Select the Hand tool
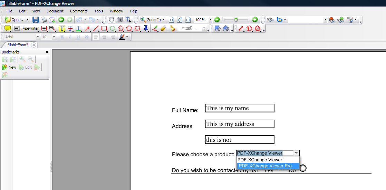The height and width of the screenshot is (190, 386). pyautogui.click(x=112, y=20)
